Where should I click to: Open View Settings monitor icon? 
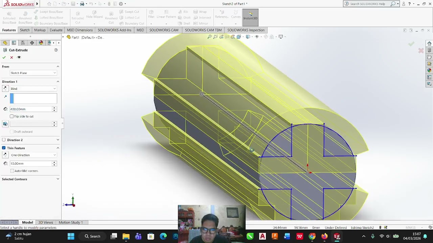pos(280,37)
